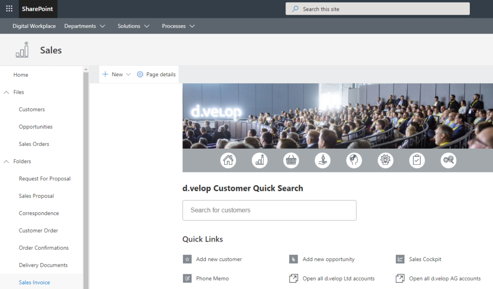The image size is (493, 289).
Task: Open Phone Memo quick link
Action: (x=212, y=278)
